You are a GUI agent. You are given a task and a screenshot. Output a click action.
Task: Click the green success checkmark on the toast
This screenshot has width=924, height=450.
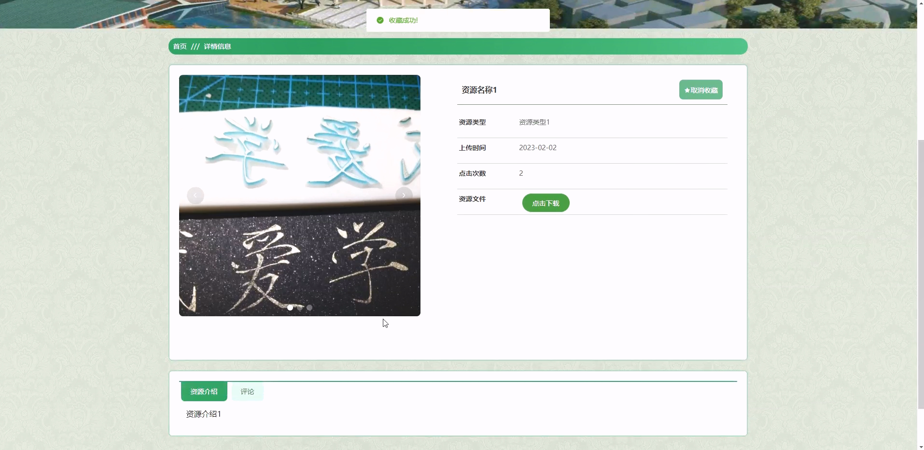380,20
